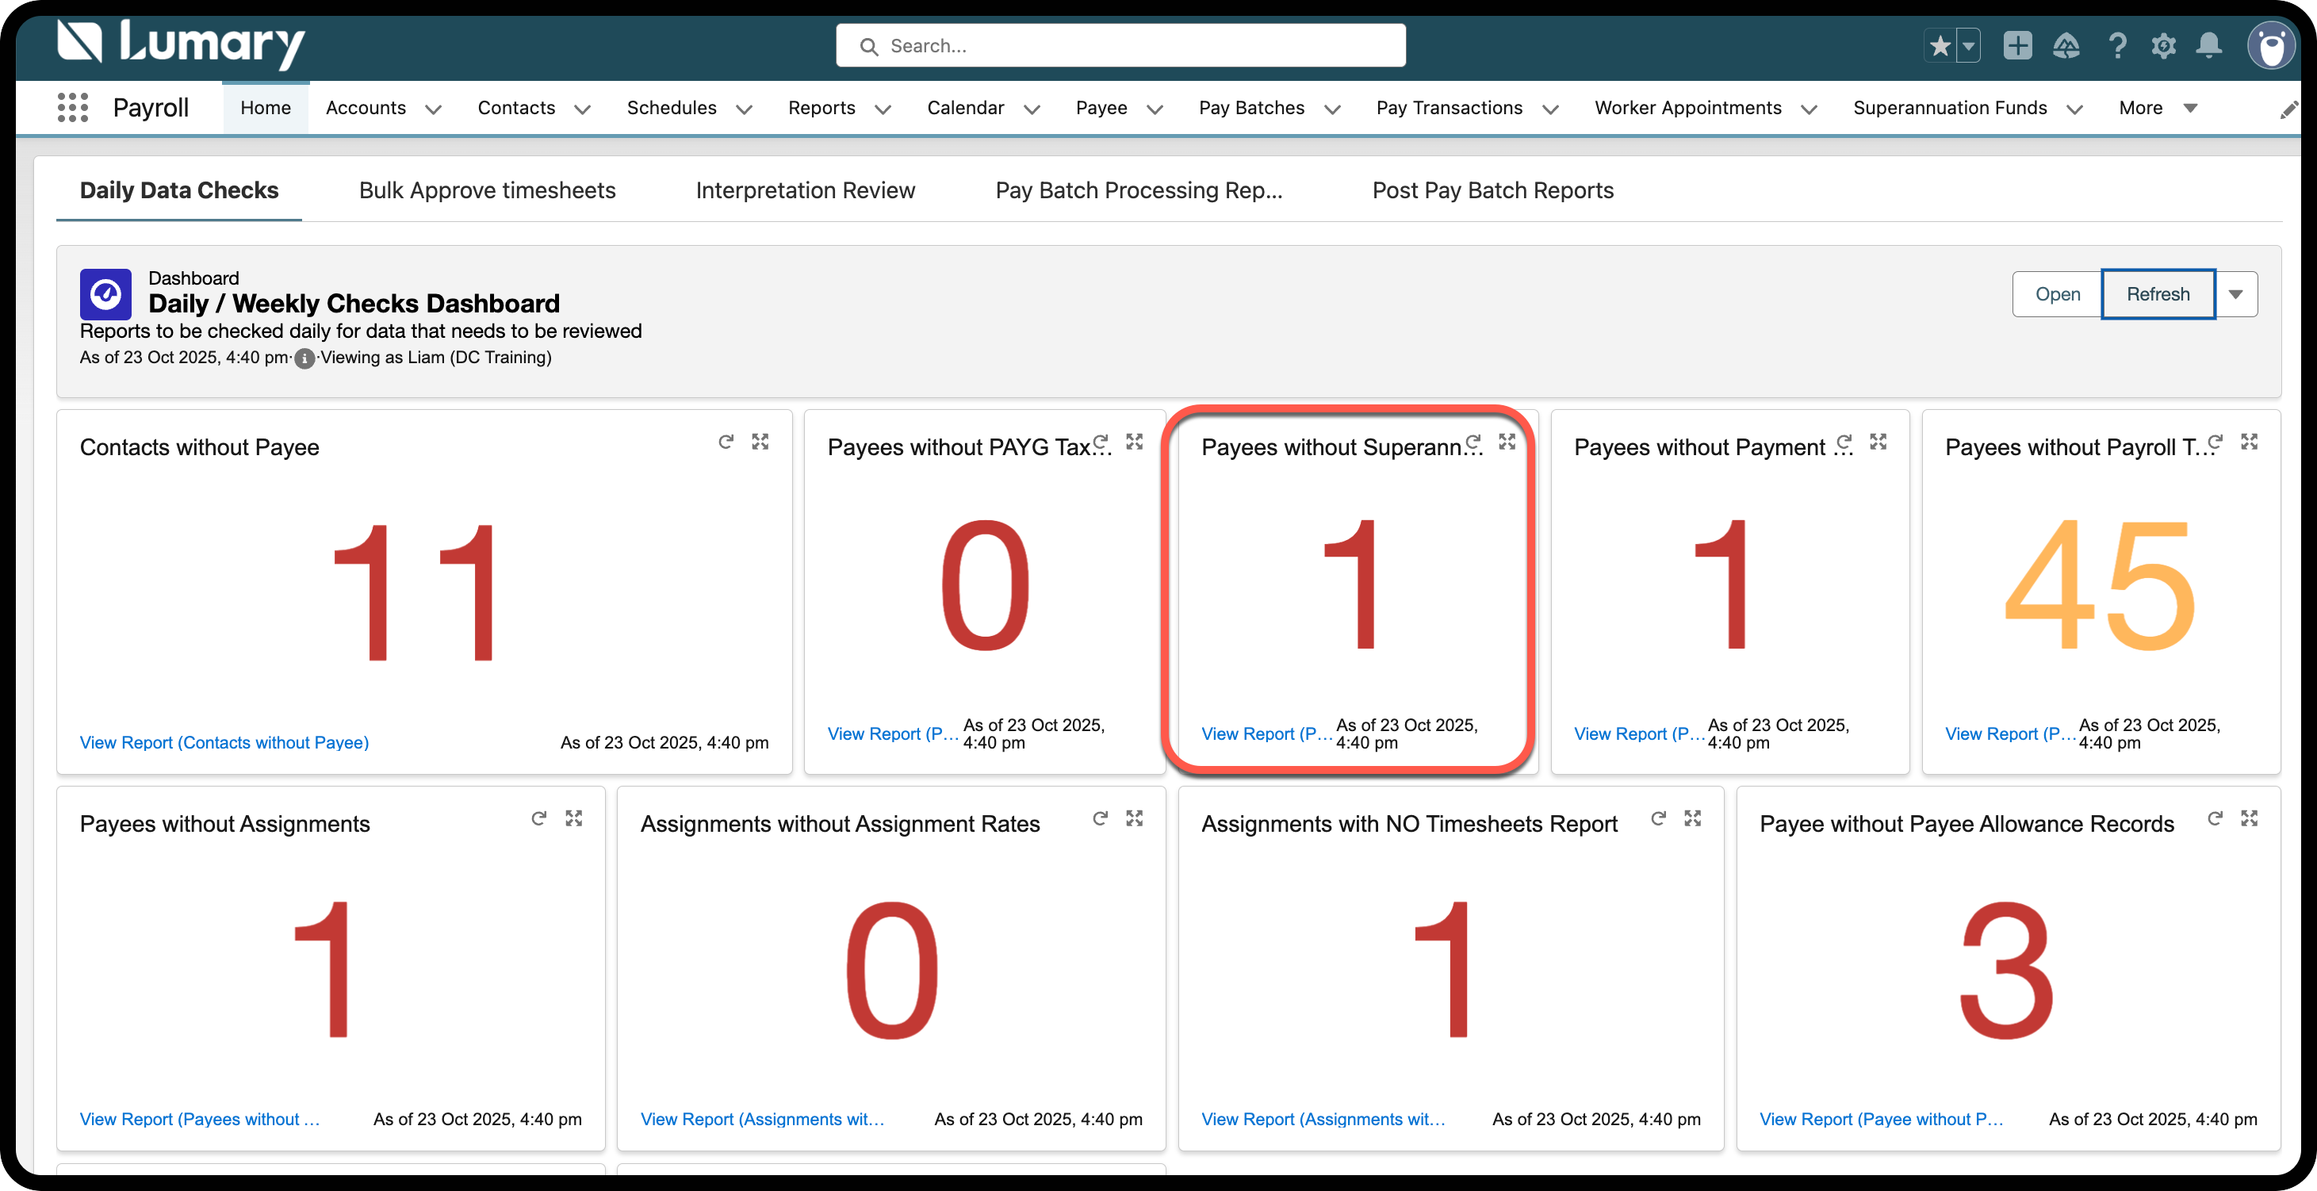The height and width of the screenshot is (1191, 2317).
Task: Open the App Launcher grid icon
Action: coord(73,108)
